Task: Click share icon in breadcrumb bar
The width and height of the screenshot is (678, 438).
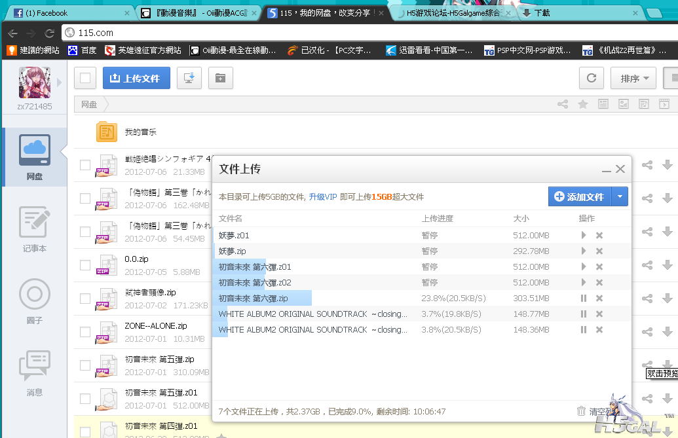Action: [x=563, y=104]
